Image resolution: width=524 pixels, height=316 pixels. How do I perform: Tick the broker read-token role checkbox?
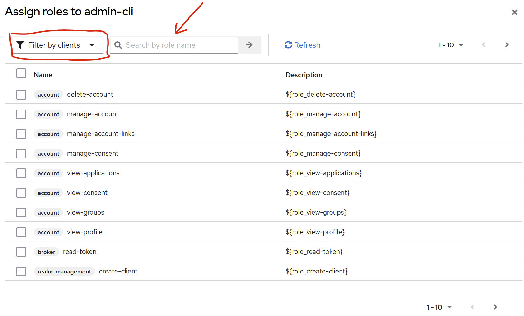tap(21, 252)
